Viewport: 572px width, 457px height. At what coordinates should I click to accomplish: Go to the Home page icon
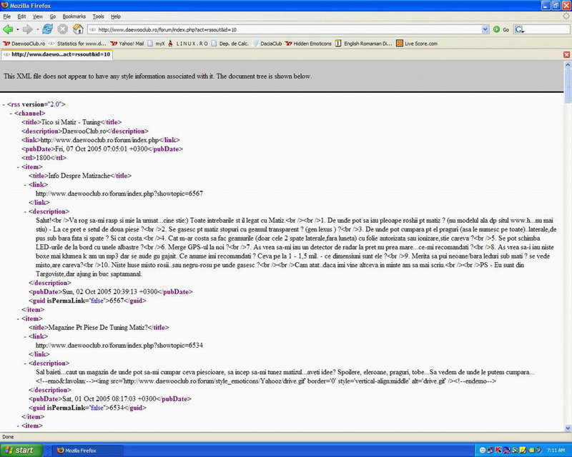pos(78,29)
